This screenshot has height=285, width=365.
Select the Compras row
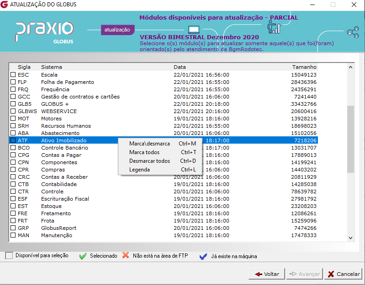pos(164,170)
